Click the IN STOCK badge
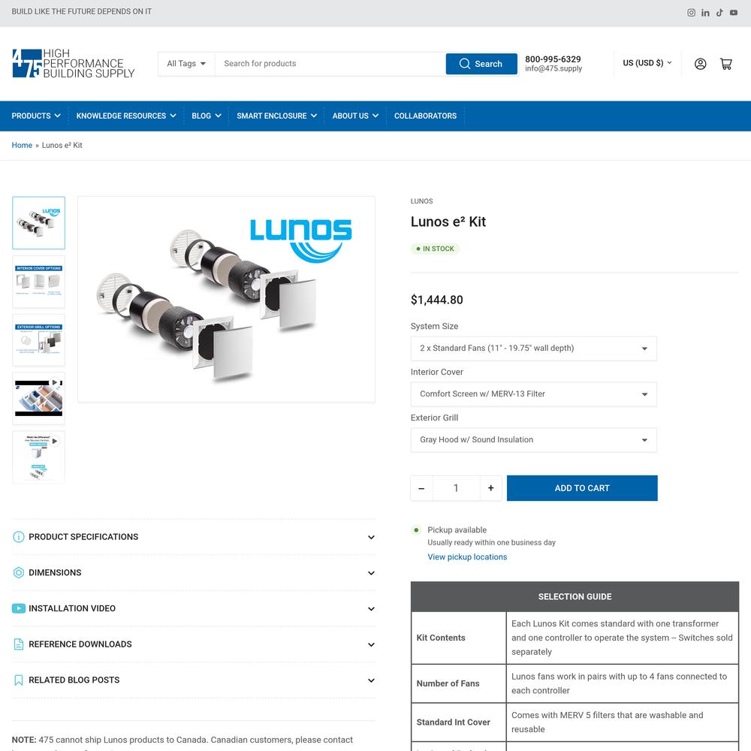 coord(435,249)
